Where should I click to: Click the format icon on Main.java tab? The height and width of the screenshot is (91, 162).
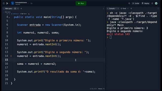(15, 9)
